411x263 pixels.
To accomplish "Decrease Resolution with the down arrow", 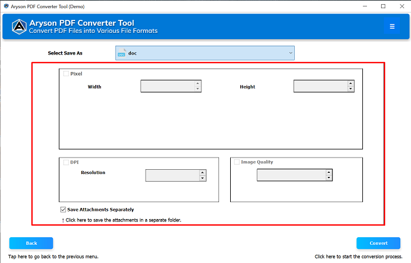I will pyautogui.click(x=203, y=178).
